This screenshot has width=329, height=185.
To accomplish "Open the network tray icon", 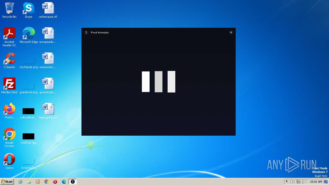I will [298, 182].
